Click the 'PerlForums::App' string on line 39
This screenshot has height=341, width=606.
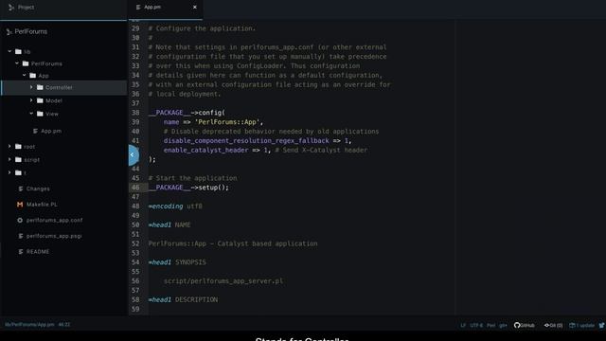point(227,122)
